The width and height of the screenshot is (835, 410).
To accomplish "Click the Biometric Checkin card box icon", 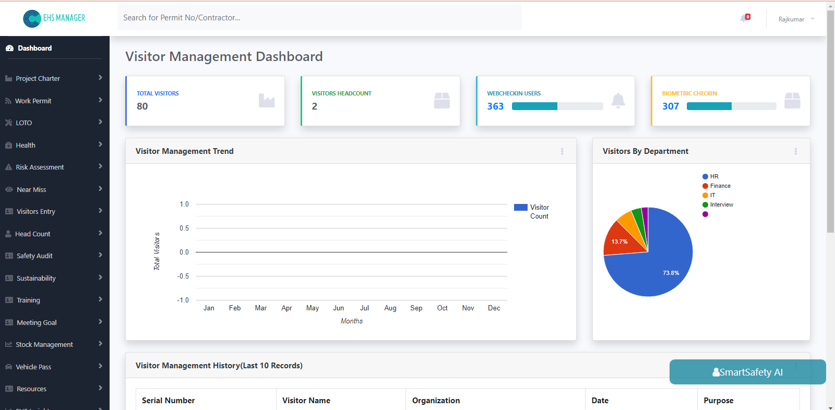I will [792, 101].
